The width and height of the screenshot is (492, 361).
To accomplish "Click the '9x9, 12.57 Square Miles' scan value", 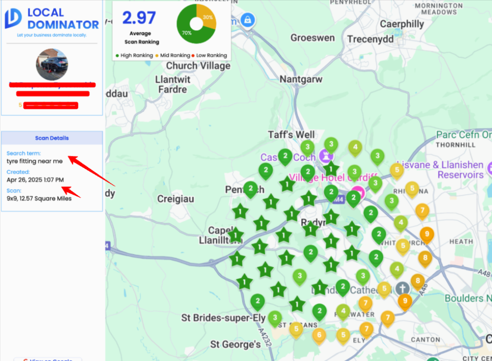I will coord(39,199).
